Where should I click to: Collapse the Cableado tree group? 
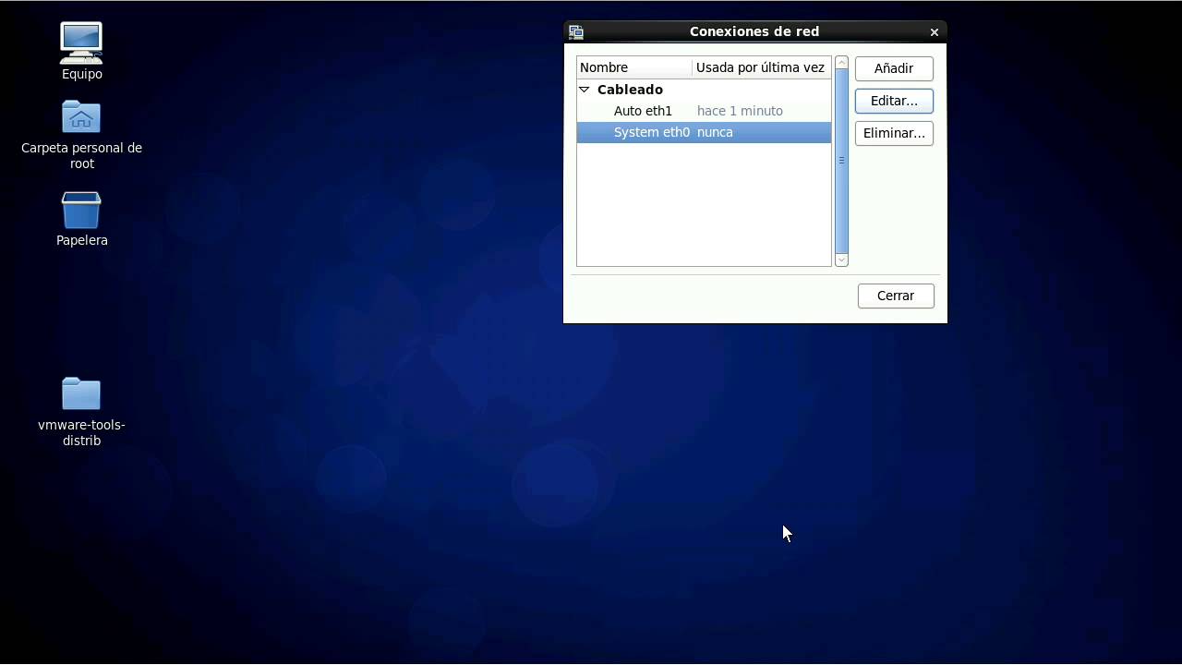[x=584, y=90]
